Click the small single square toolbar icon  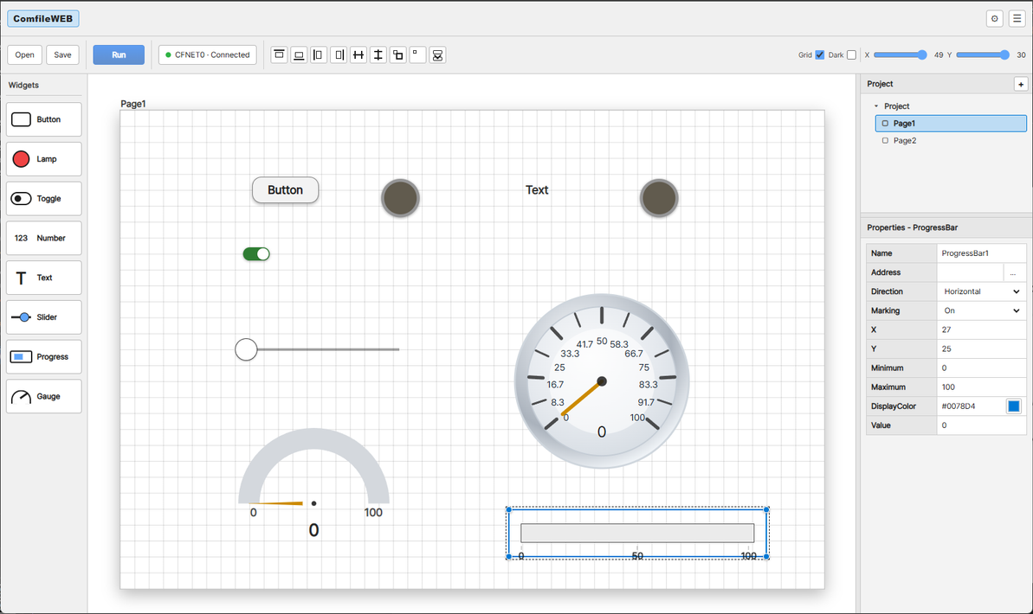click(x=417, y=54)
